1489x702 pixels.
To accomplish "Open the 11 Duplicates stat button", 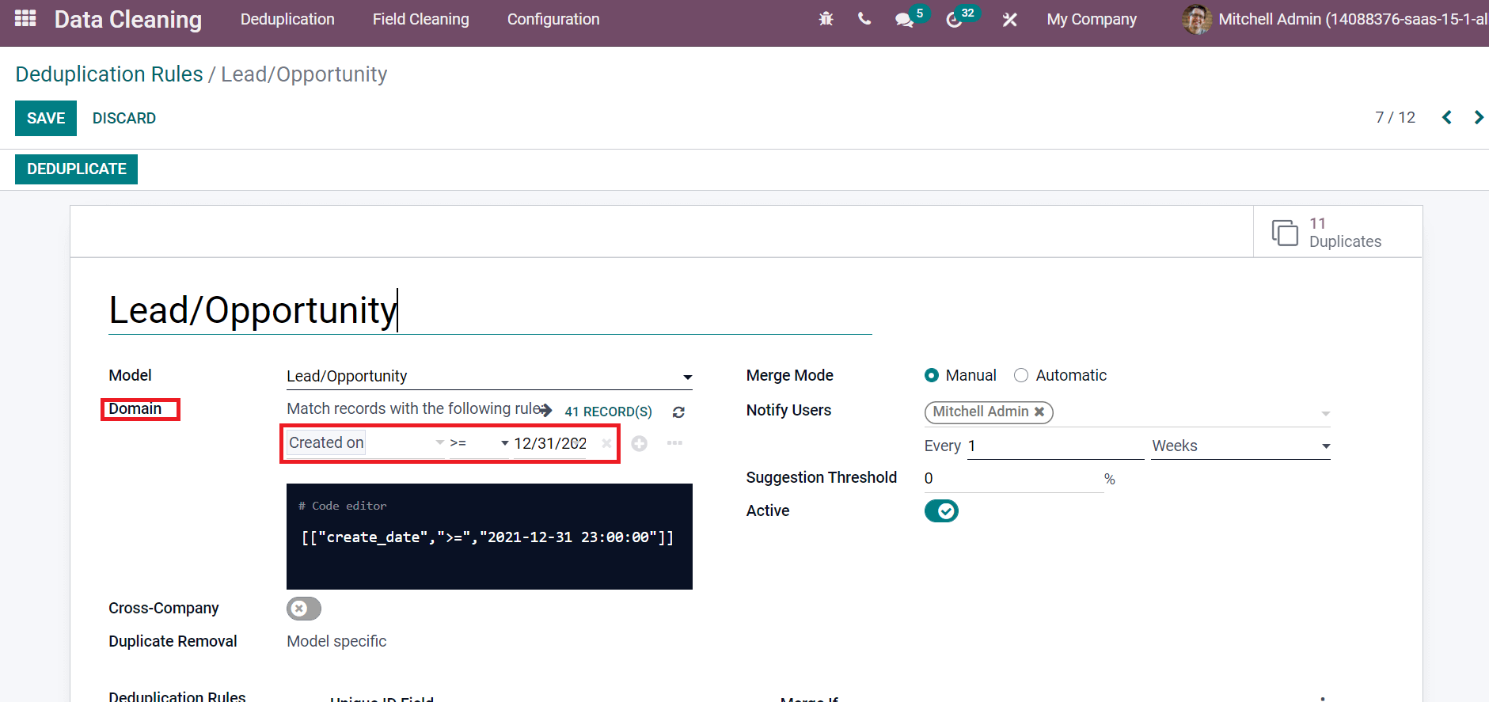I will pyautogui.click(x=1338, y=232).
